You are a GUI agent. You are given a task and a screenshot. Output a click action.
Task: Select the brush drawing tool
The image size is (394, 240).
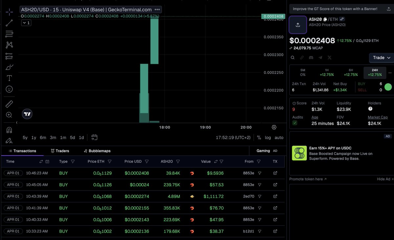(9, 67)
